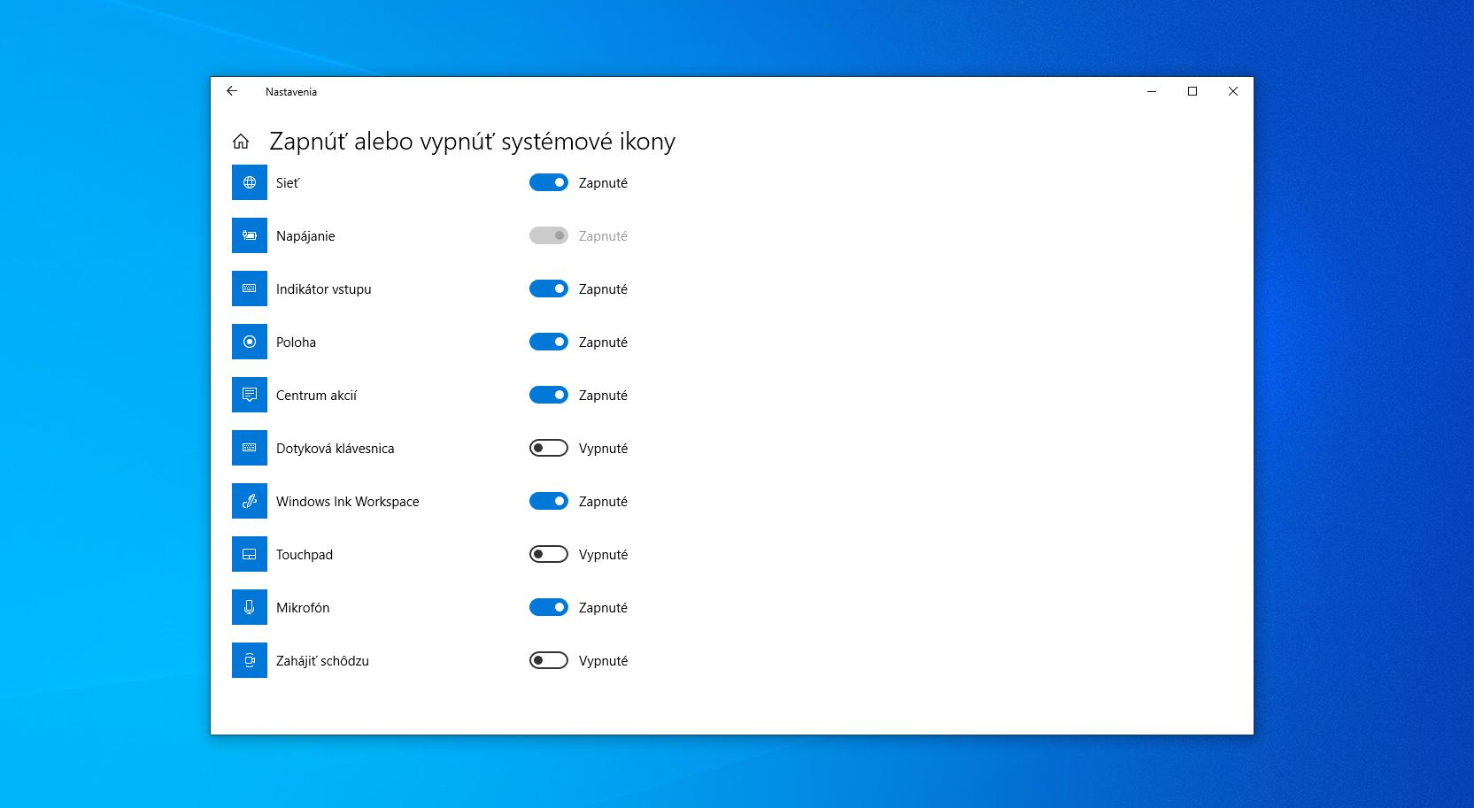The height and width of the screenshot is (808, 1474).
Task: Click the Mikrofón label
Action: (303, 608)
